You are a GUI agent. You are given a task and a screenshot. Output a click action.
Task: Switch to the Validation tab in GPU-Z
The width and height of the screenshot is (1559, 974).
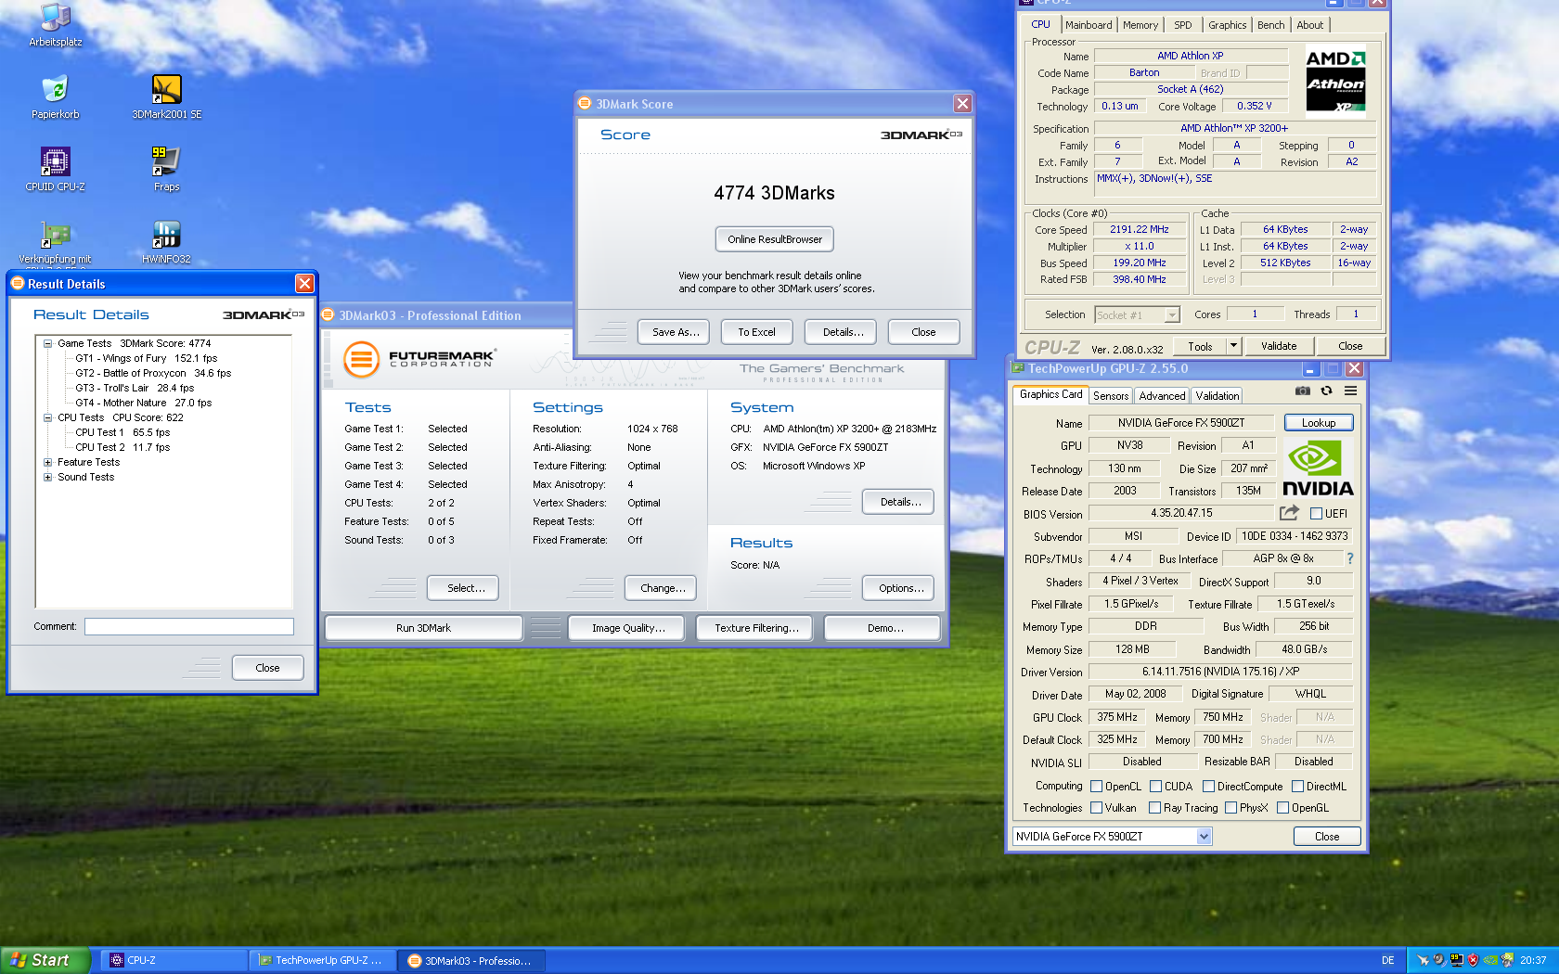click(1217, 395)
